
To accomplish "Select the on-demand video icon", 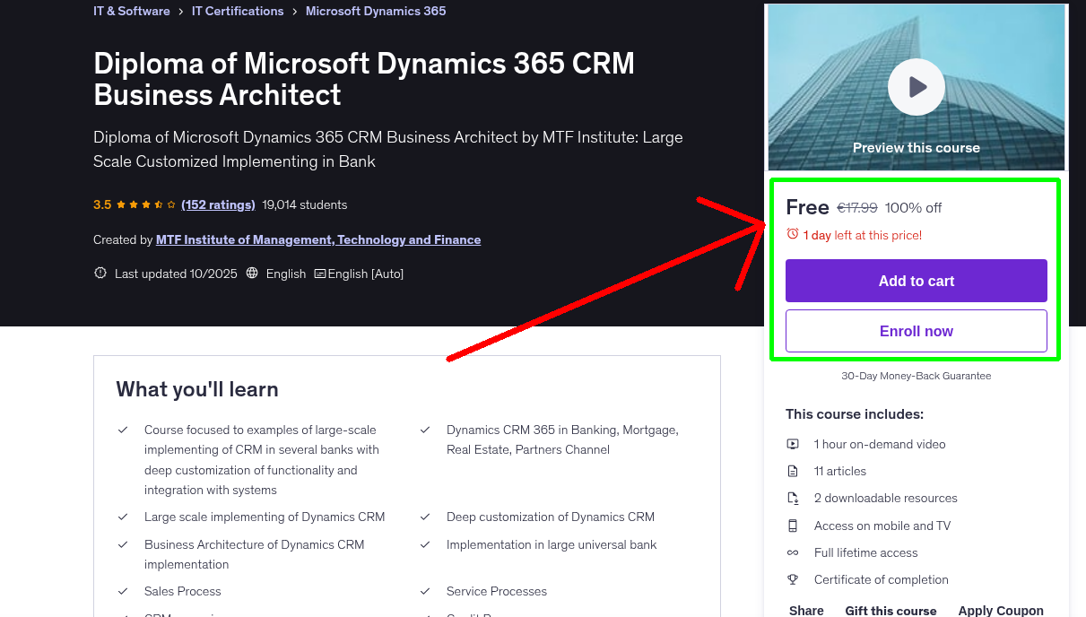I will [x=793, y=444].
